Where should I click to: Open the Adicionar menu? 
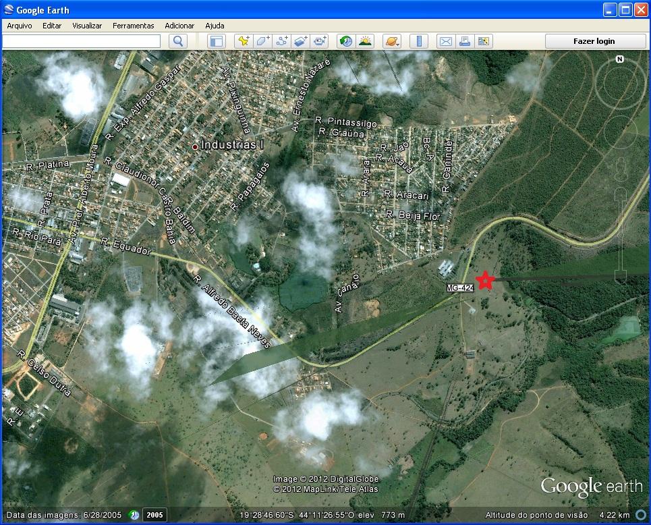point(179,26)
